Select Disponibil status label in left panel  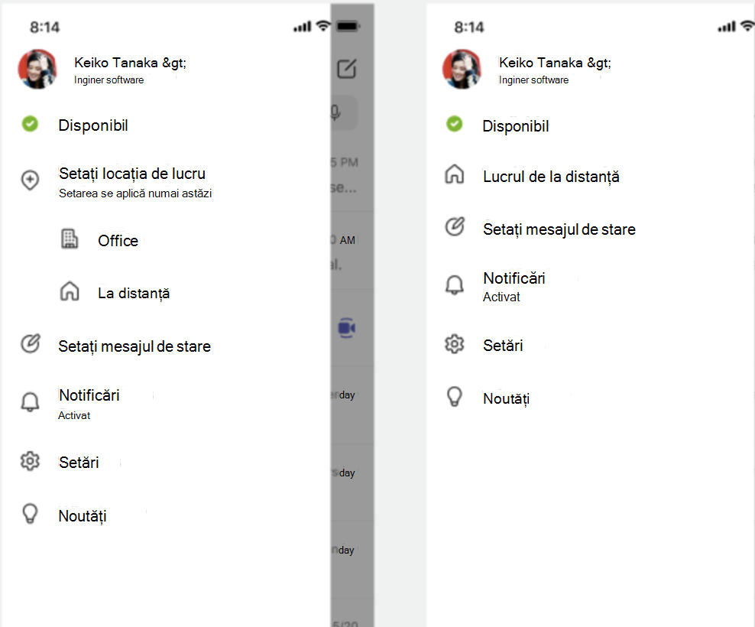pos(93,125)
